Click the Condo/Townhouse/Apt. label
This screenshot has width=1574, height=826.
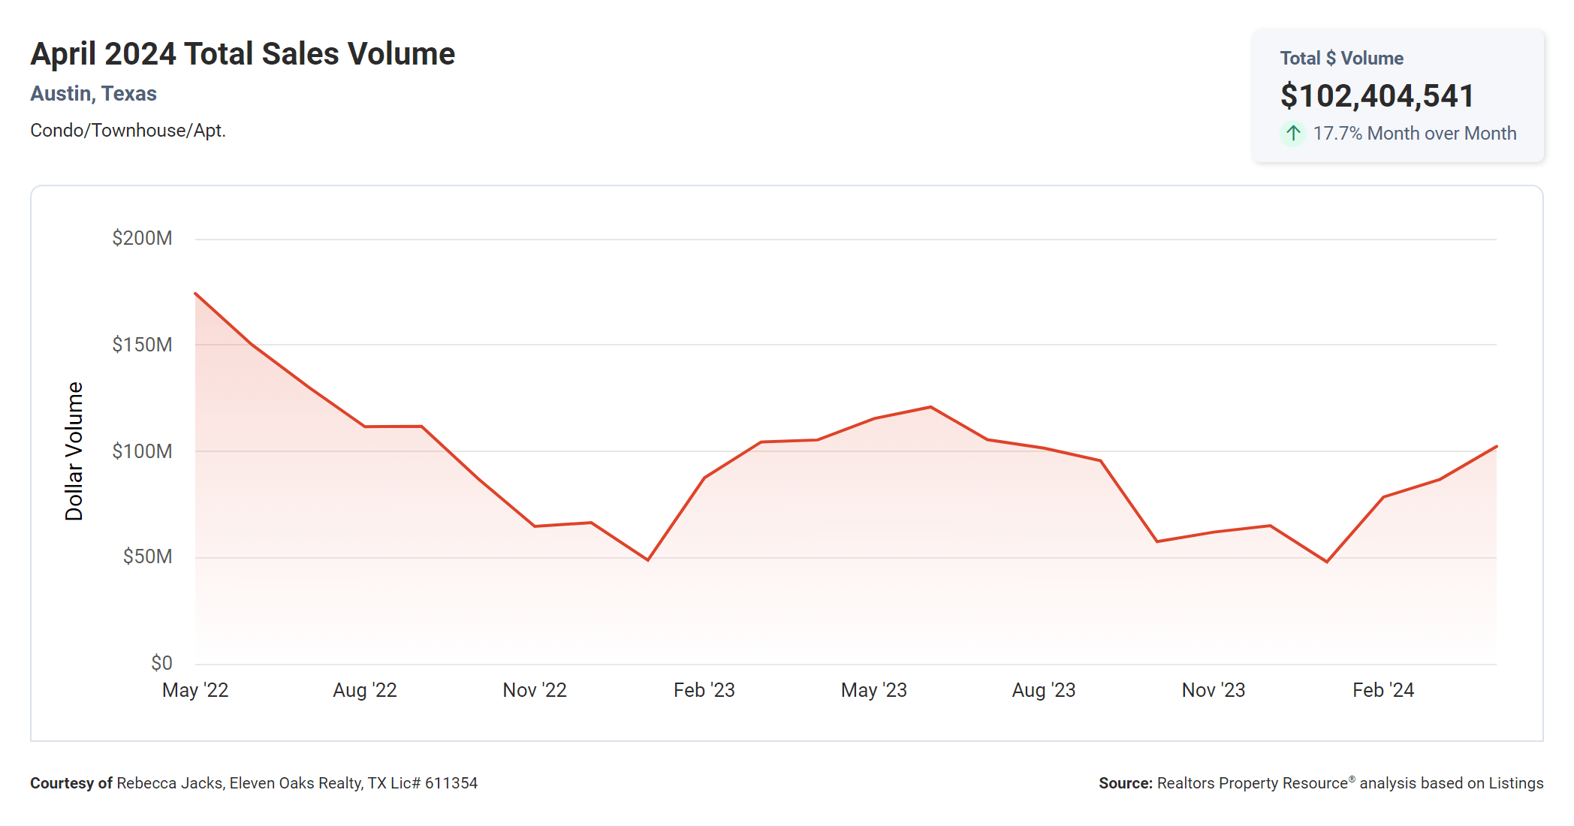pos(128,131)
